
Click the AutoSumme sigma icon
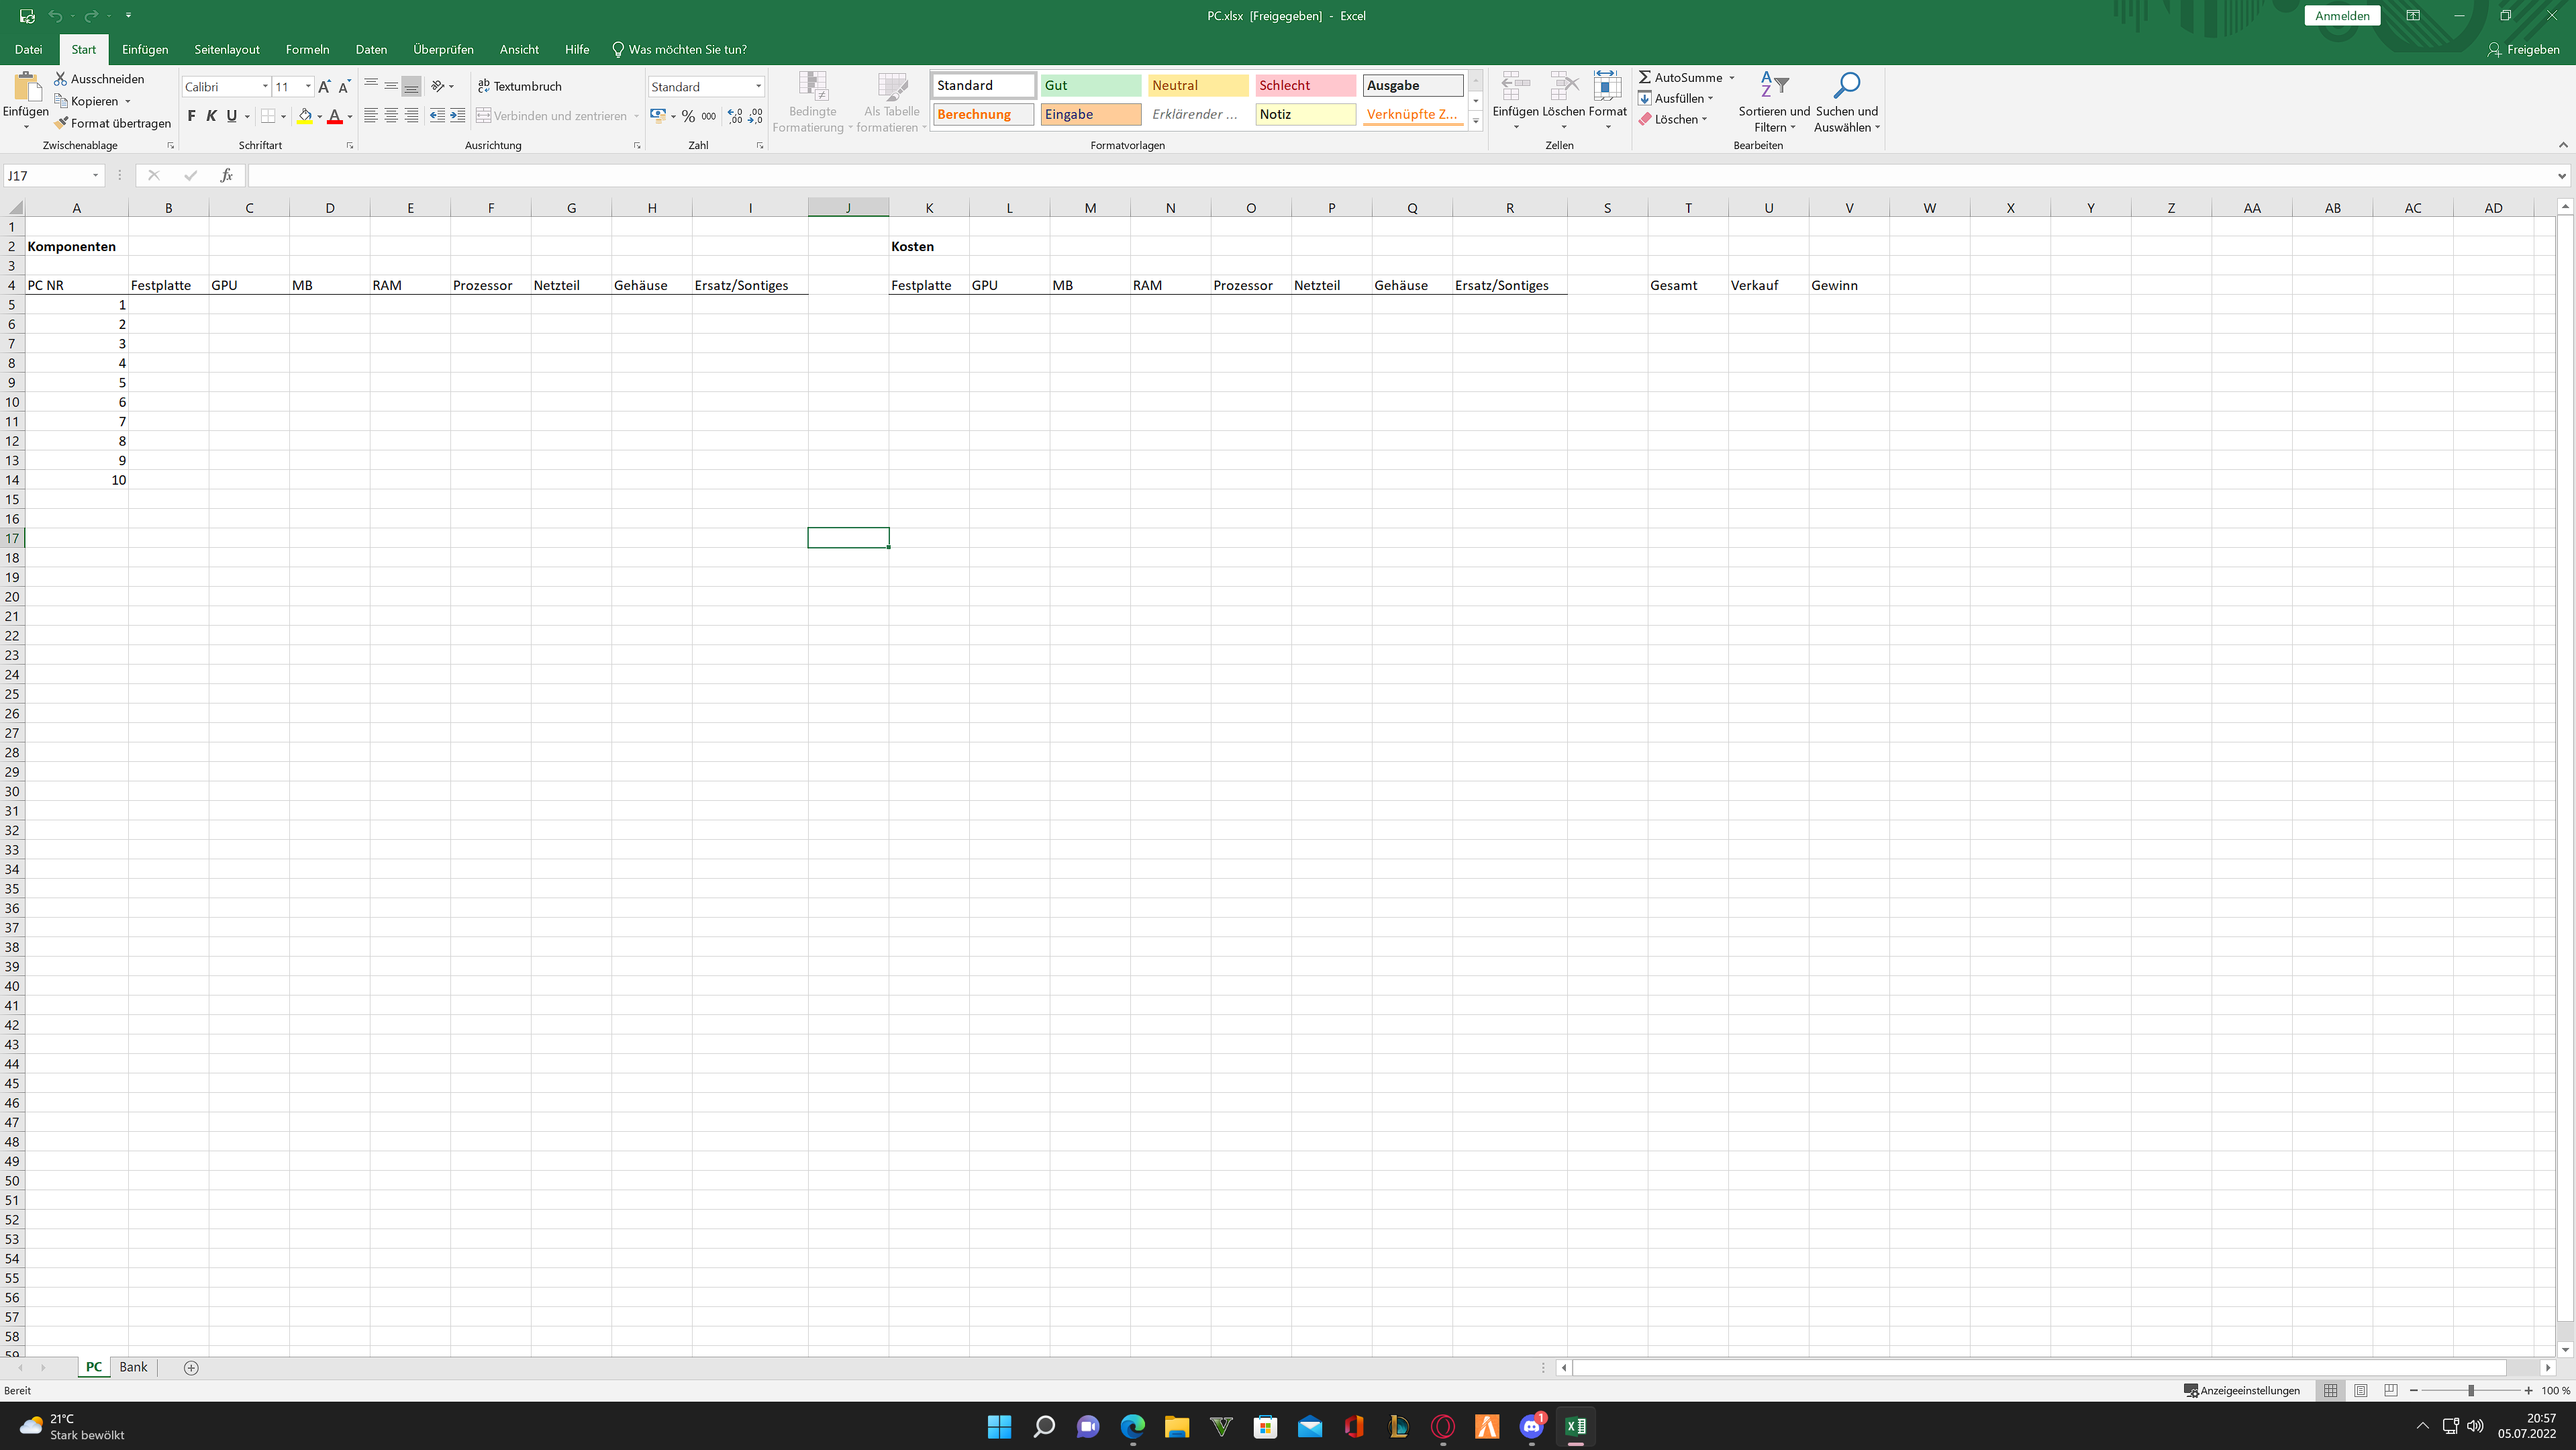pos(1644,77)
